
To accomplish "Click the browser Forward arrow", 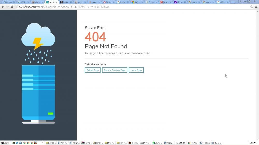I will tap(7, 7).
